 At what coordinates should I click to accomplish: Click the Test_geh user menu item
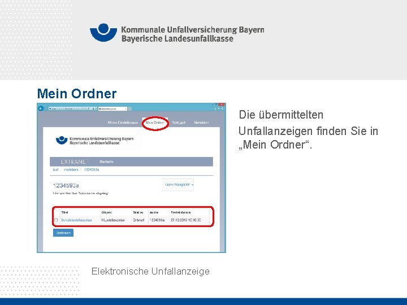pos(179,123)
